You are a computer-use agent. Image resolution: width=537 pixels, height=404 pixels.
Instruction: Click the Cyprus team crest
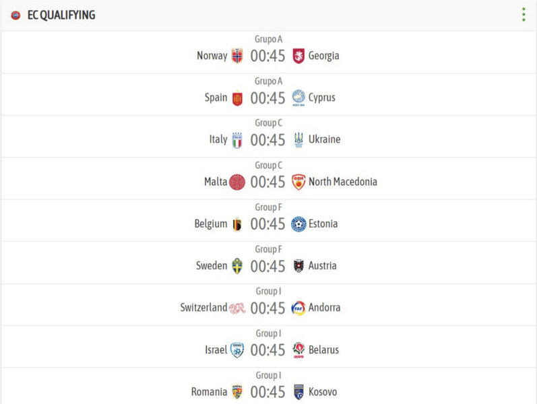[x=298, y=98]
